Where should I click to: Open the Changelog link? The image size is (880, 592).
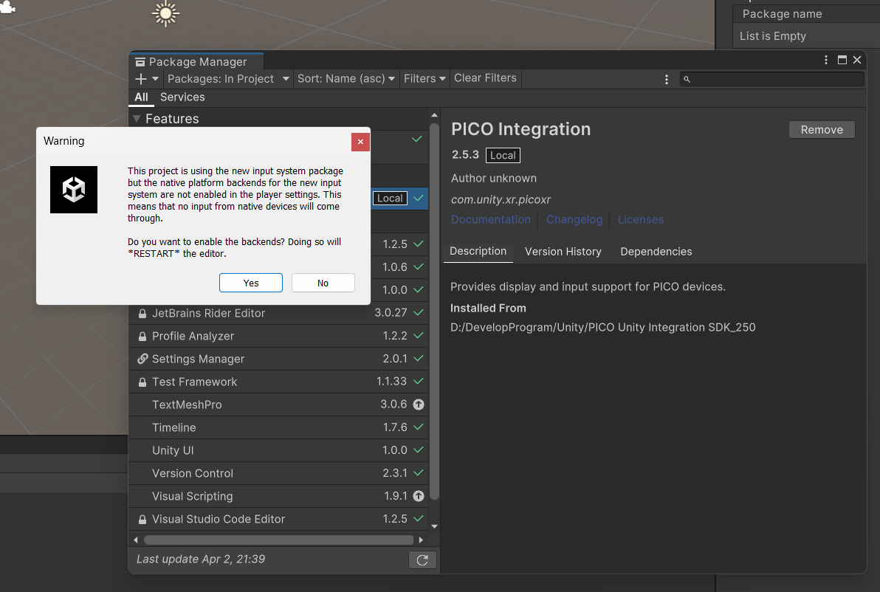point(574,219)
